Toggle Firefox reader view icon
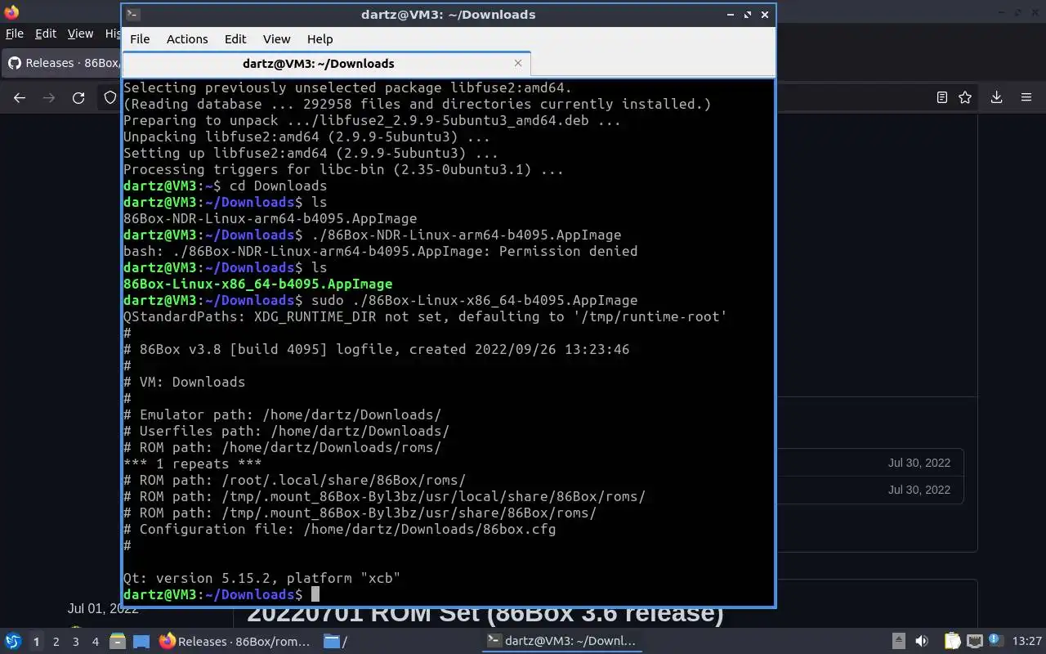Screen dimensions: 1046x654 click(942, 98)
